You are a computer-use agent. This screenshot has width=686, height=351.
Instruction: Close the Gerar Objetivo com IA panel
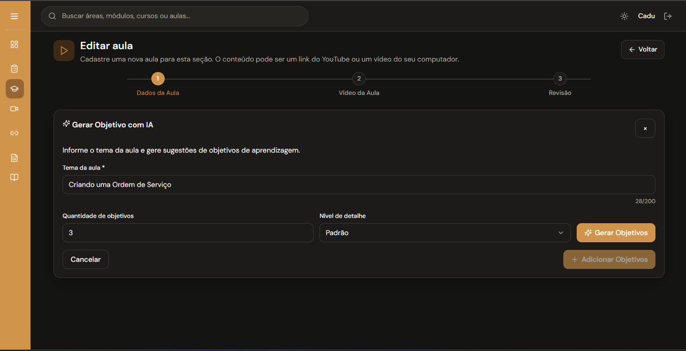645,128
